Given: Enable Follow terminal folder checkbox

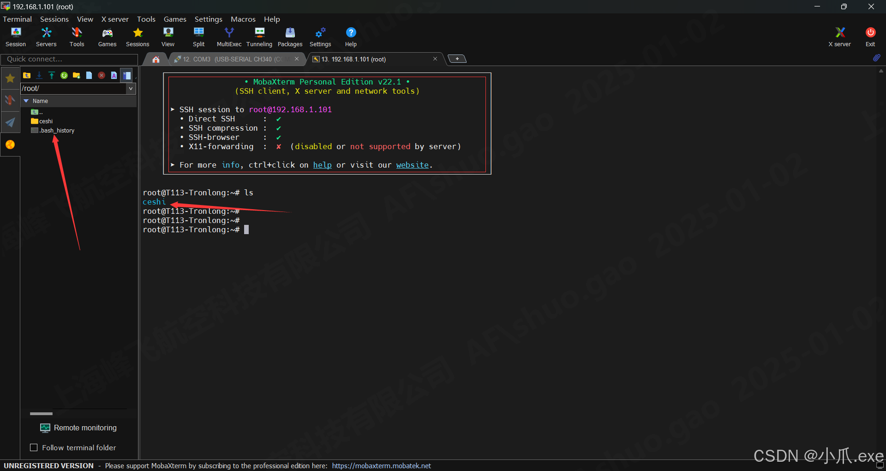Looking at the screenshot, I should (x=34, y=447).
